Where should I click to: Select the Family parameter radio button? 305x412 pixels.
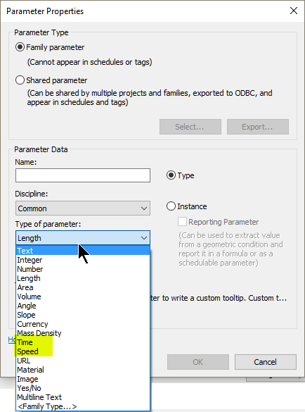point(20,47)
